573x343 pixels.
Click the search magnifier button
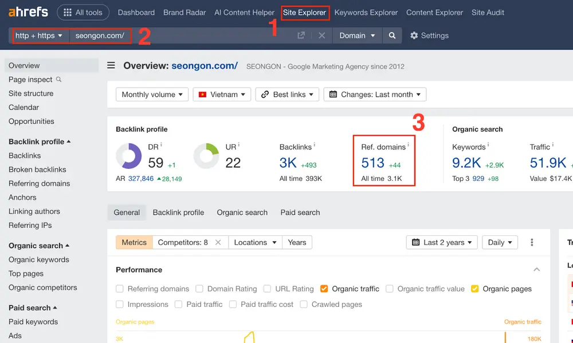pyautogui.click(x=392, y=36)
